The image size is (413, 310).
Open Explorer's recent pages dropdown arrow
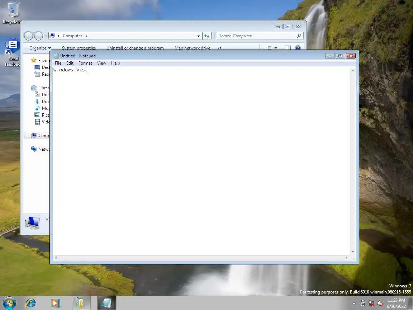(46, 36)
